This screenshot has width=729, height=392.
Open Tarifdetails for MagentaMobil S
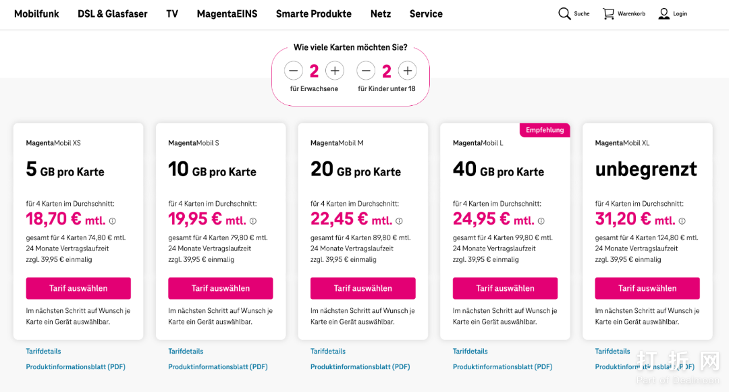186,352
